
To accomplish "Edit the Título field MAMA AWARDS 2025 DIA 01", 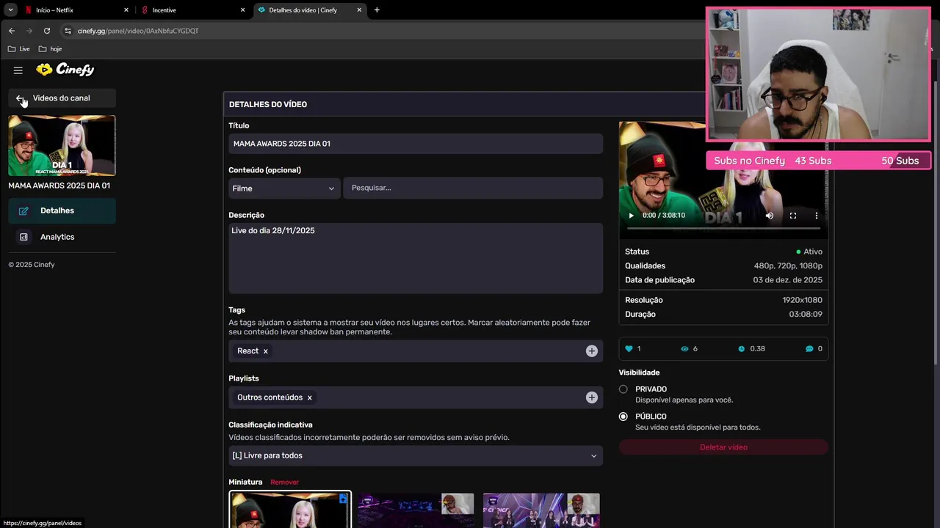I will [416, 144].
